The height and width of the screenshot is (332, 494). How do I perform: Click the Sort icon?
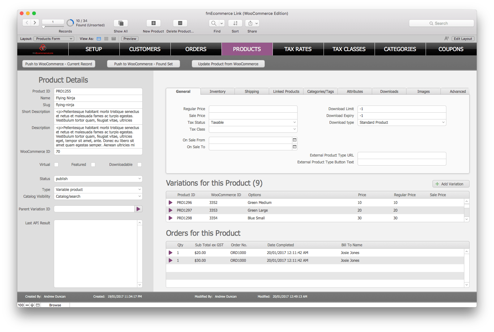(235, 23)
